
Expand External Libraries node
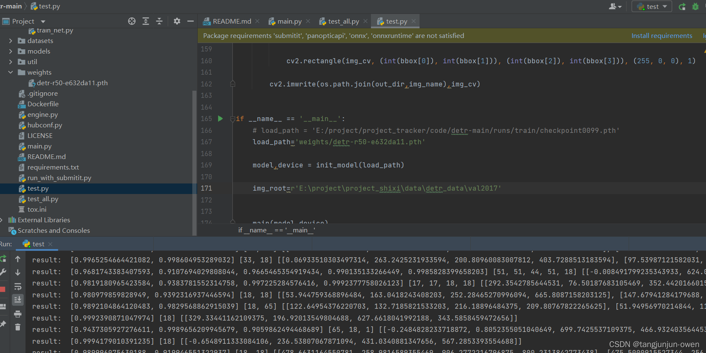[x=2, y=220]
